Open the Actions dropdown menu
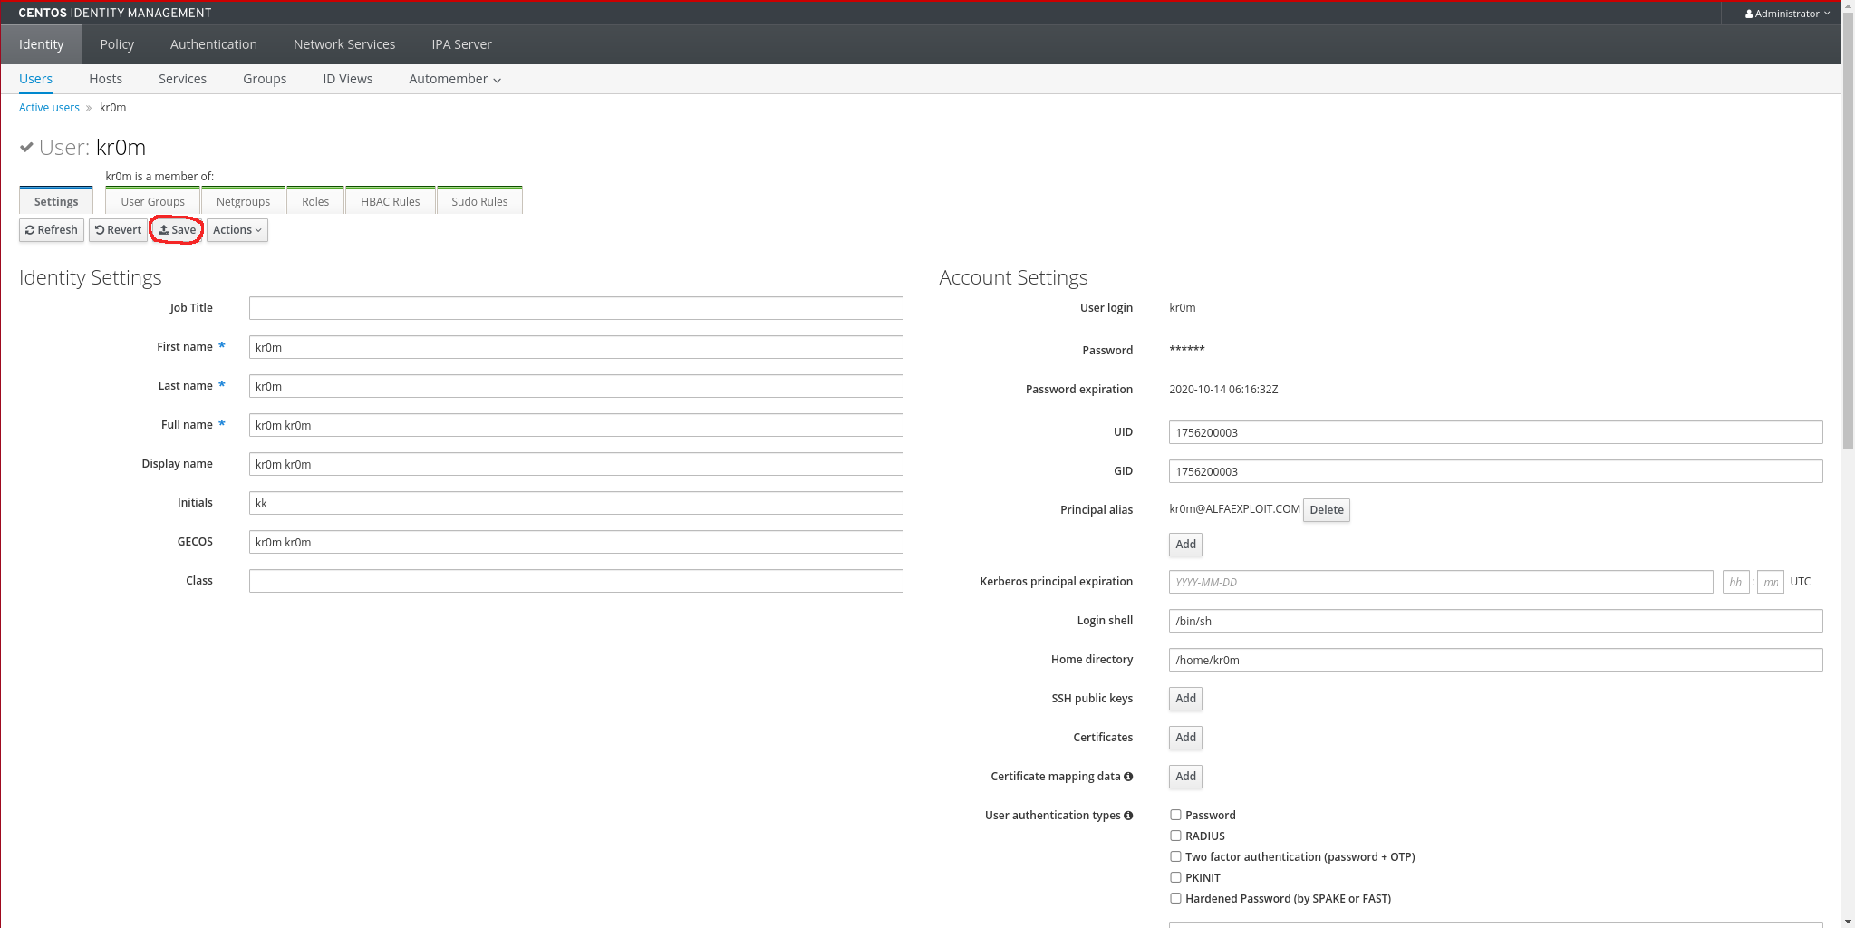This screenshot has height=928, width=1855. pyautogui.click(x=237, y=230)
